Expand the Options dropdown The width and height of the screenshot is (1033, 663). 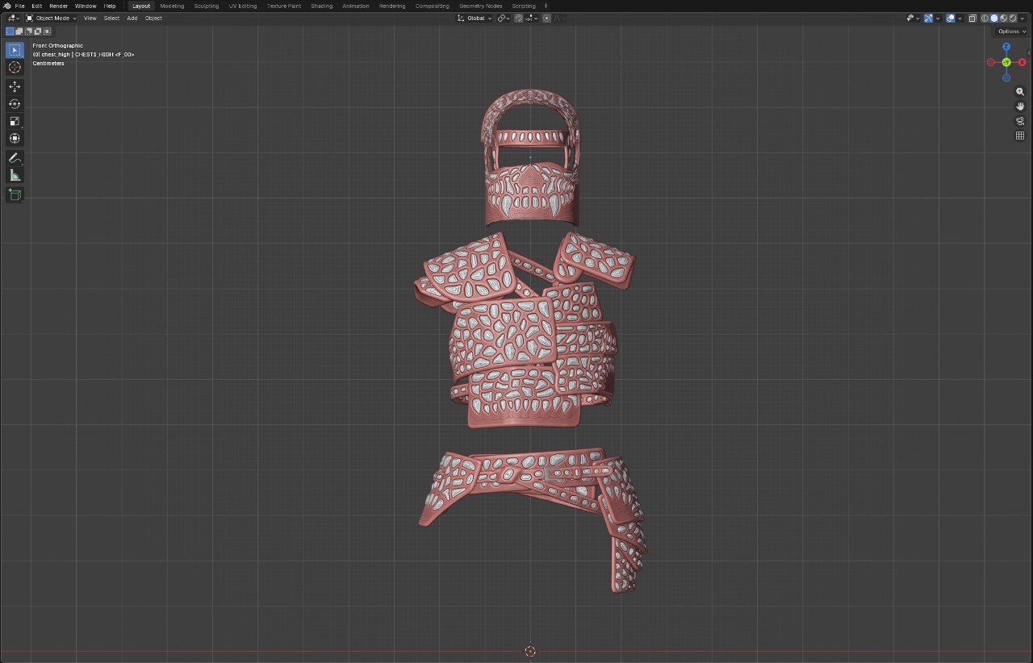[x=1012, y=31]
